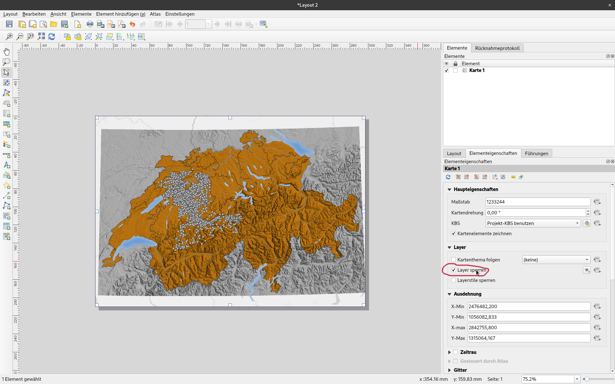Image resolution: width=615 pixels, height=384 pixels.
Task: Select the Add label tool
Action: 6,134
